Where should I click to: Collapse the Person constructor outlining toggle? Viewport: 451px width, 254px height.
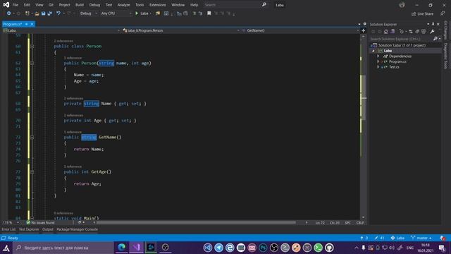pyautogui.click(x=32, y=63)
